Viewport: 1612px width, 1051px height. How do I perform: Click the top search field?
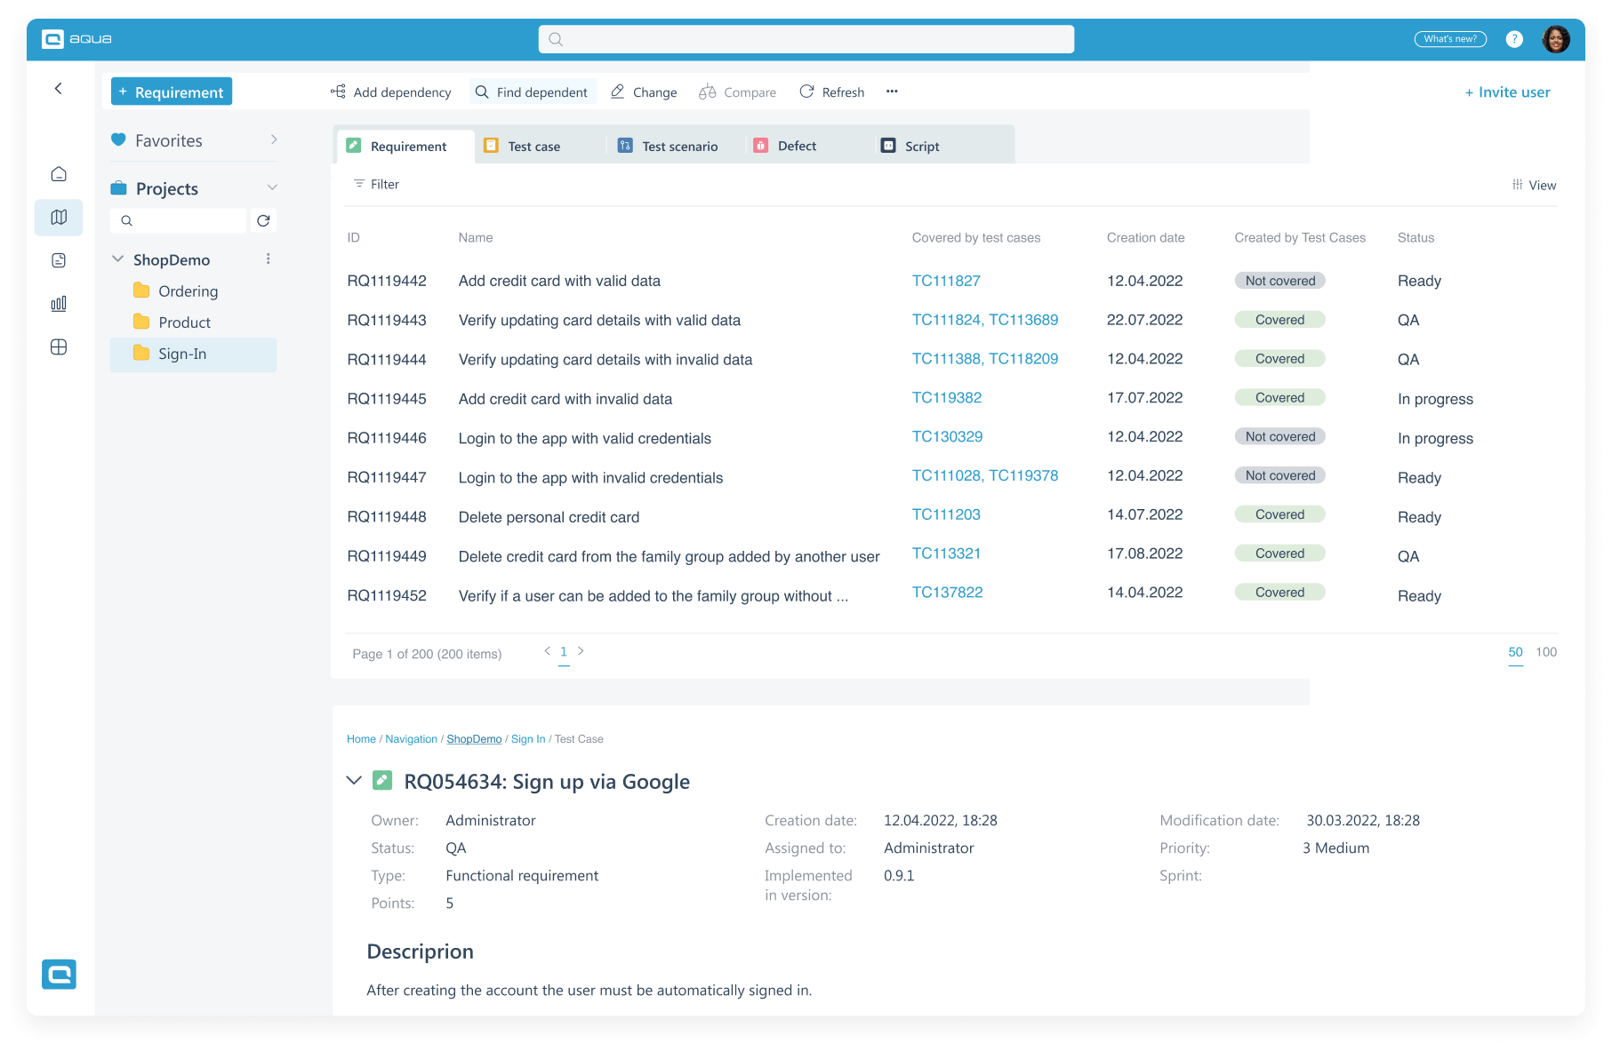[x=806, y=39]
